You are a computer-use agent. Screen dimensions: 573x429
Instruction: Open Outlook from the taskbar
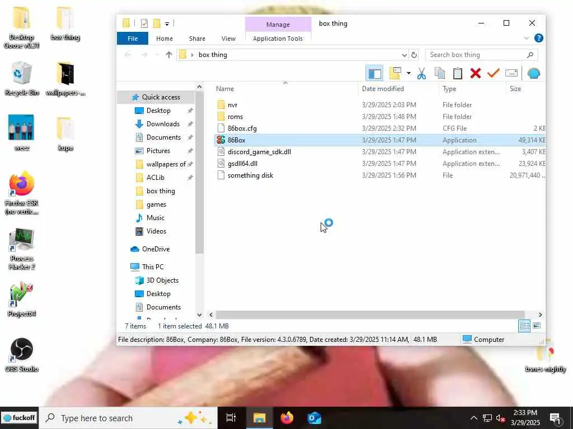(314, 418)
